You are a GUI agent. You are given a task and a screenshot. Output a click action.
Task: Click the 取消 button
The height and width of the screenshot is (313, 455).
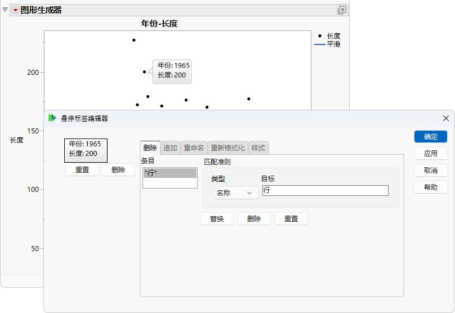431,170
